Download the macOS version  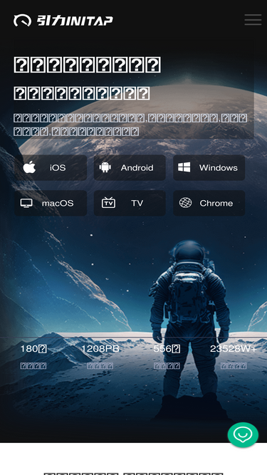point(51,203)
